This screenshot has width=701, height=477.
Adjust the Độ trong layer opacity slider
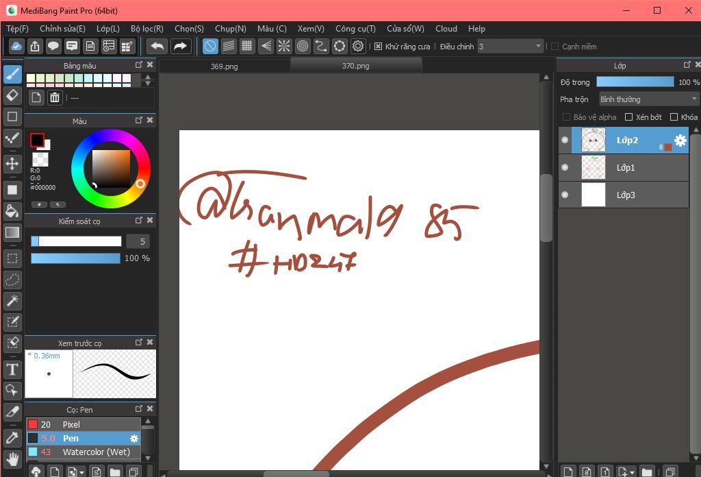[x=635, y=82]
